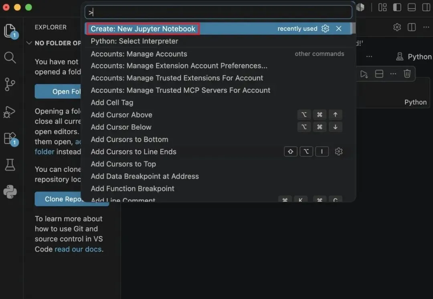Open the Search view in activity bar
The height and width of the screenshot is (299, 433).
point(10,57)
